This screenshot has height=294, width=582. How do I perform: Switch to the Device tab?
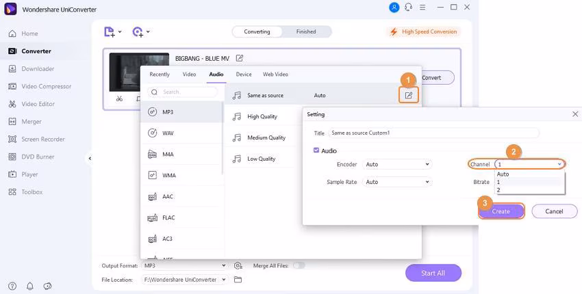[x=244, y=74]
